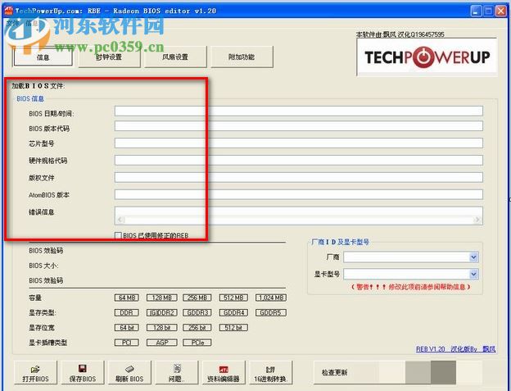Click the left scroll arrow in 错误信息 box
The image size is (511, 391).
tap(120, 220)
